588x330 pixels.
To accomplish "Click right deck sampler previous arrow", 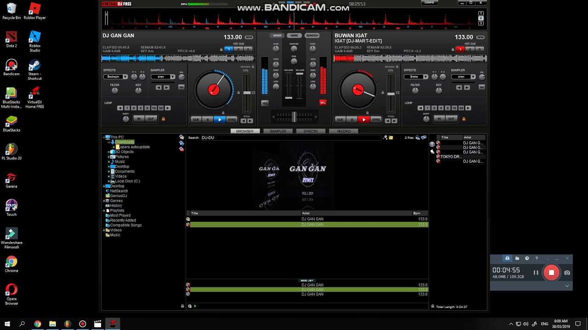I will (459, 88).
